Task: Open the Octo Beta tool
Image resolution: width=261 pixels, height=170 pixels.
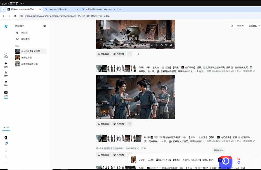Action: pyautogui.click(x=6, y=95)
